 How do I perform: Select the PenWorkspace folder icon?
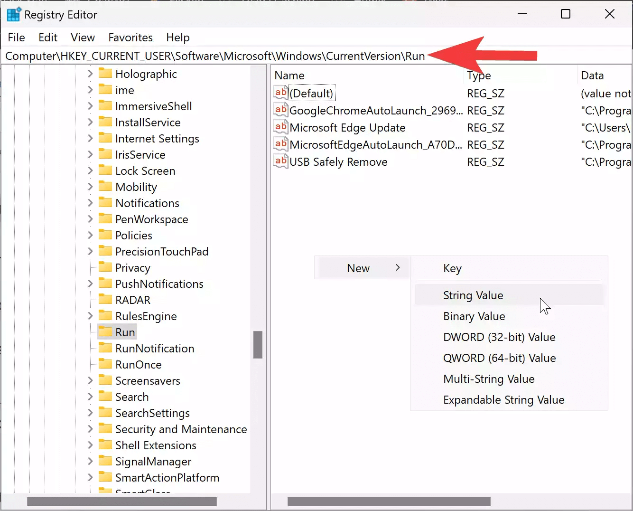point(105,219)
